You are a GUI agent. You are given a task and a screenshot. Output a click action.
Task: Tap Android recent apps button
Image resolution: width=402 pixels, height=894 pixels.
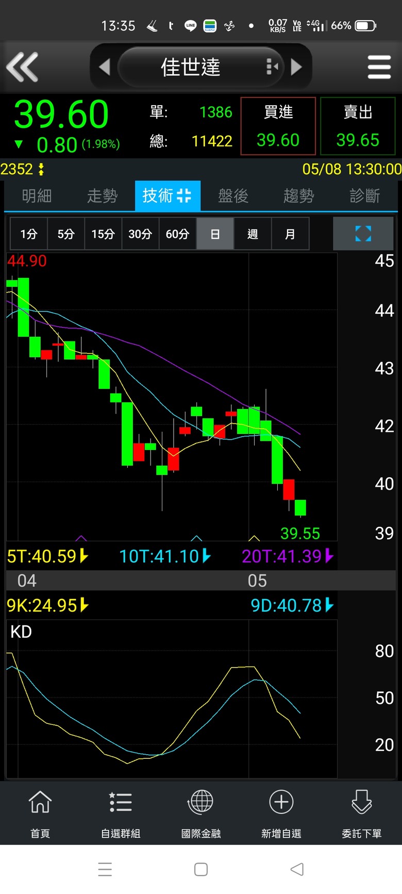click(105, 869)
